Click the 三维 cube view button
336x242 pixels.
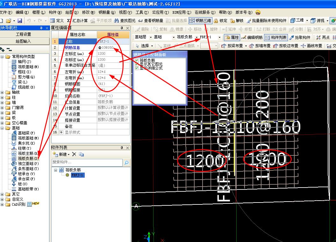coord(297,21)
